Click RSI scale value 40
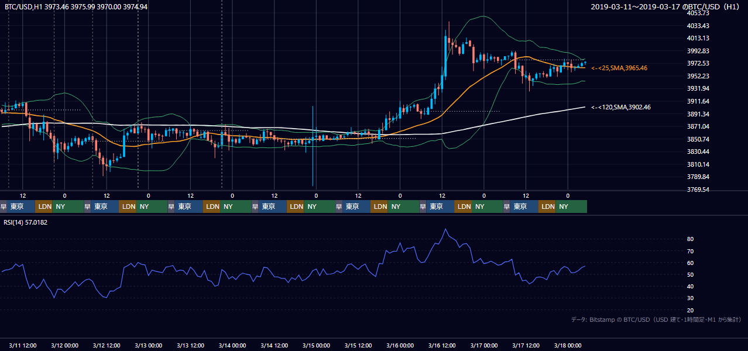 pyautogui.click(x=691, y=286)
